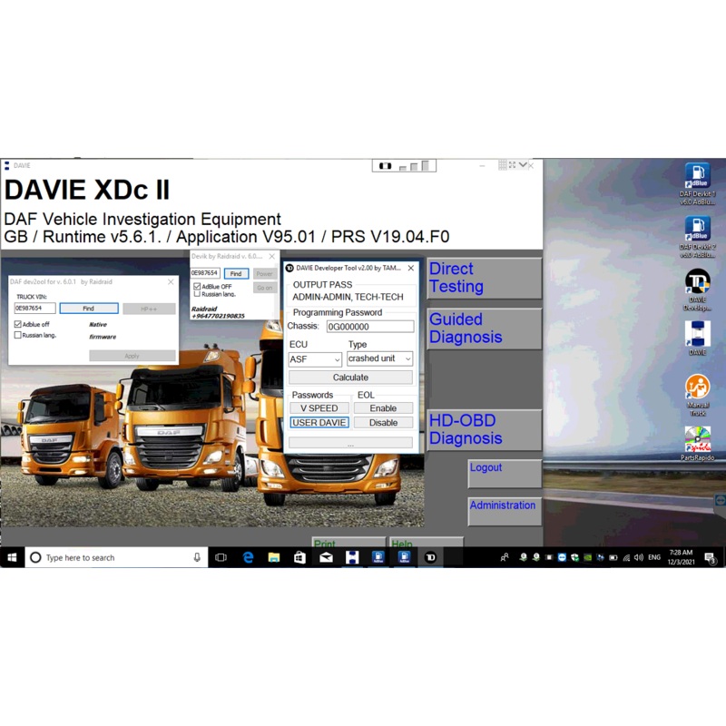Close the DAF dev2ool window

(171, 281)
